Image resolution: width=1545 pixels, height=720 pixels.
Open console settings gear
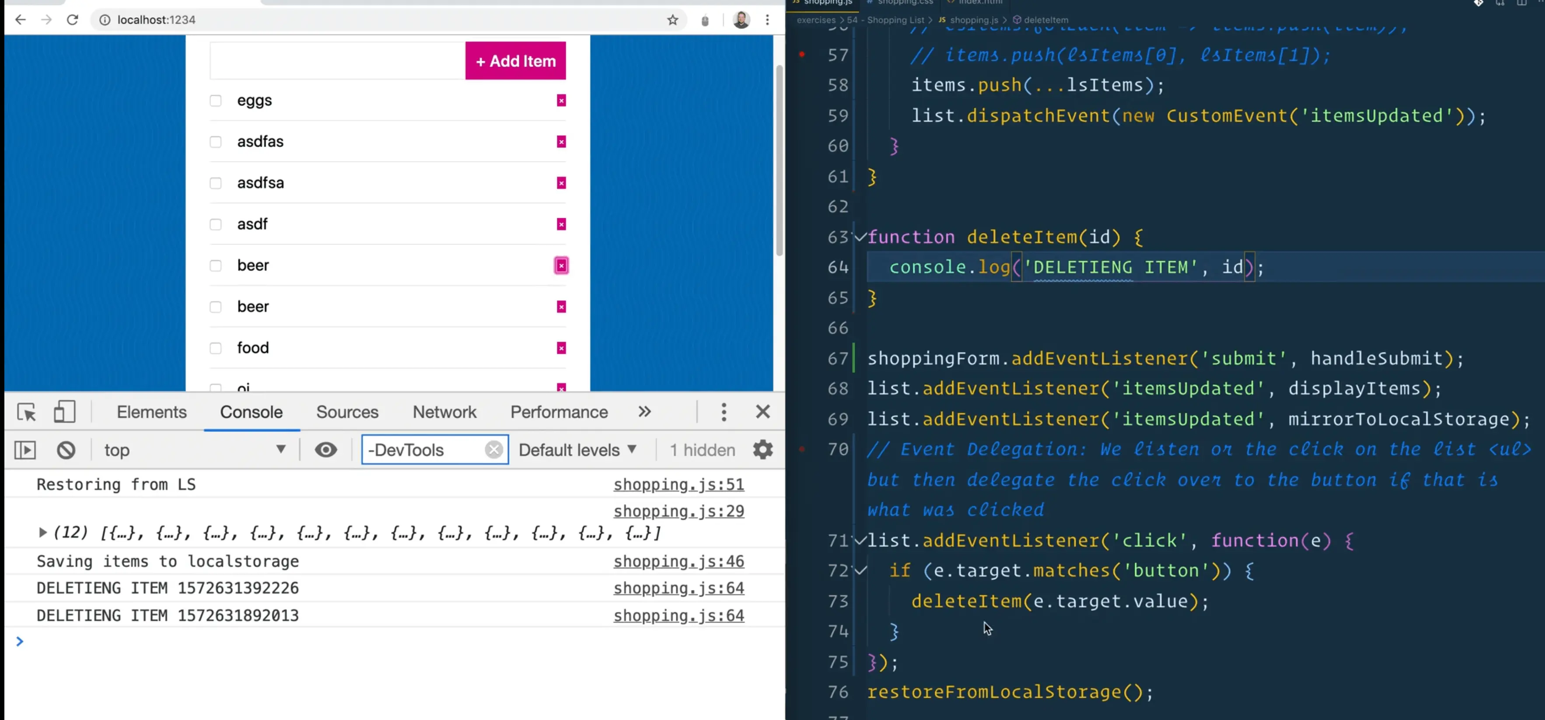762,450
